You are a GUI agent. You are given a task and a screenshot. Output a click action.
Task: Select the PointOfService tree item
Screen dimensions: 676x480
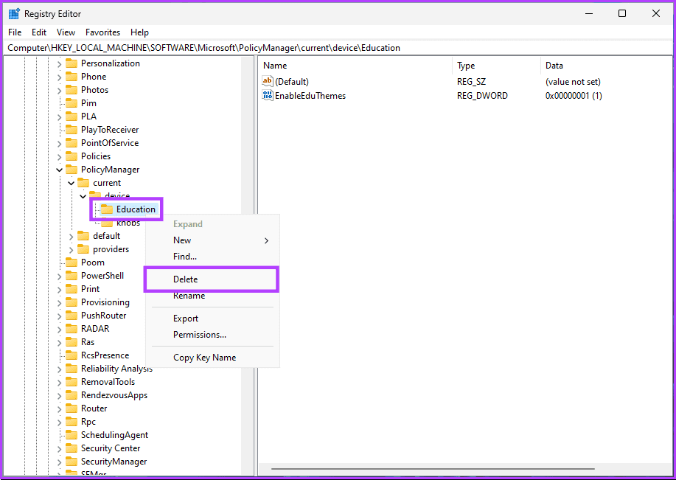tap(110, 143)
